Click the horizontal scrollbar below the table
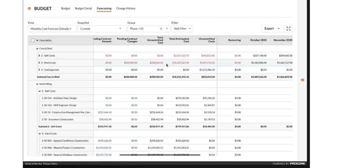Screen dimensions: 337x168 point(160,155)
